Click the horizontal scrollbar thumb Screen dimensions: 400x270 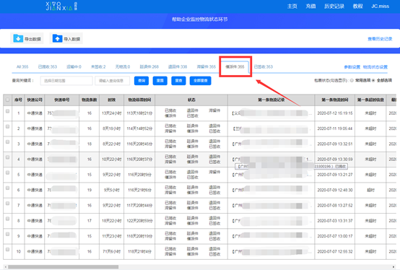click(64, 267)
